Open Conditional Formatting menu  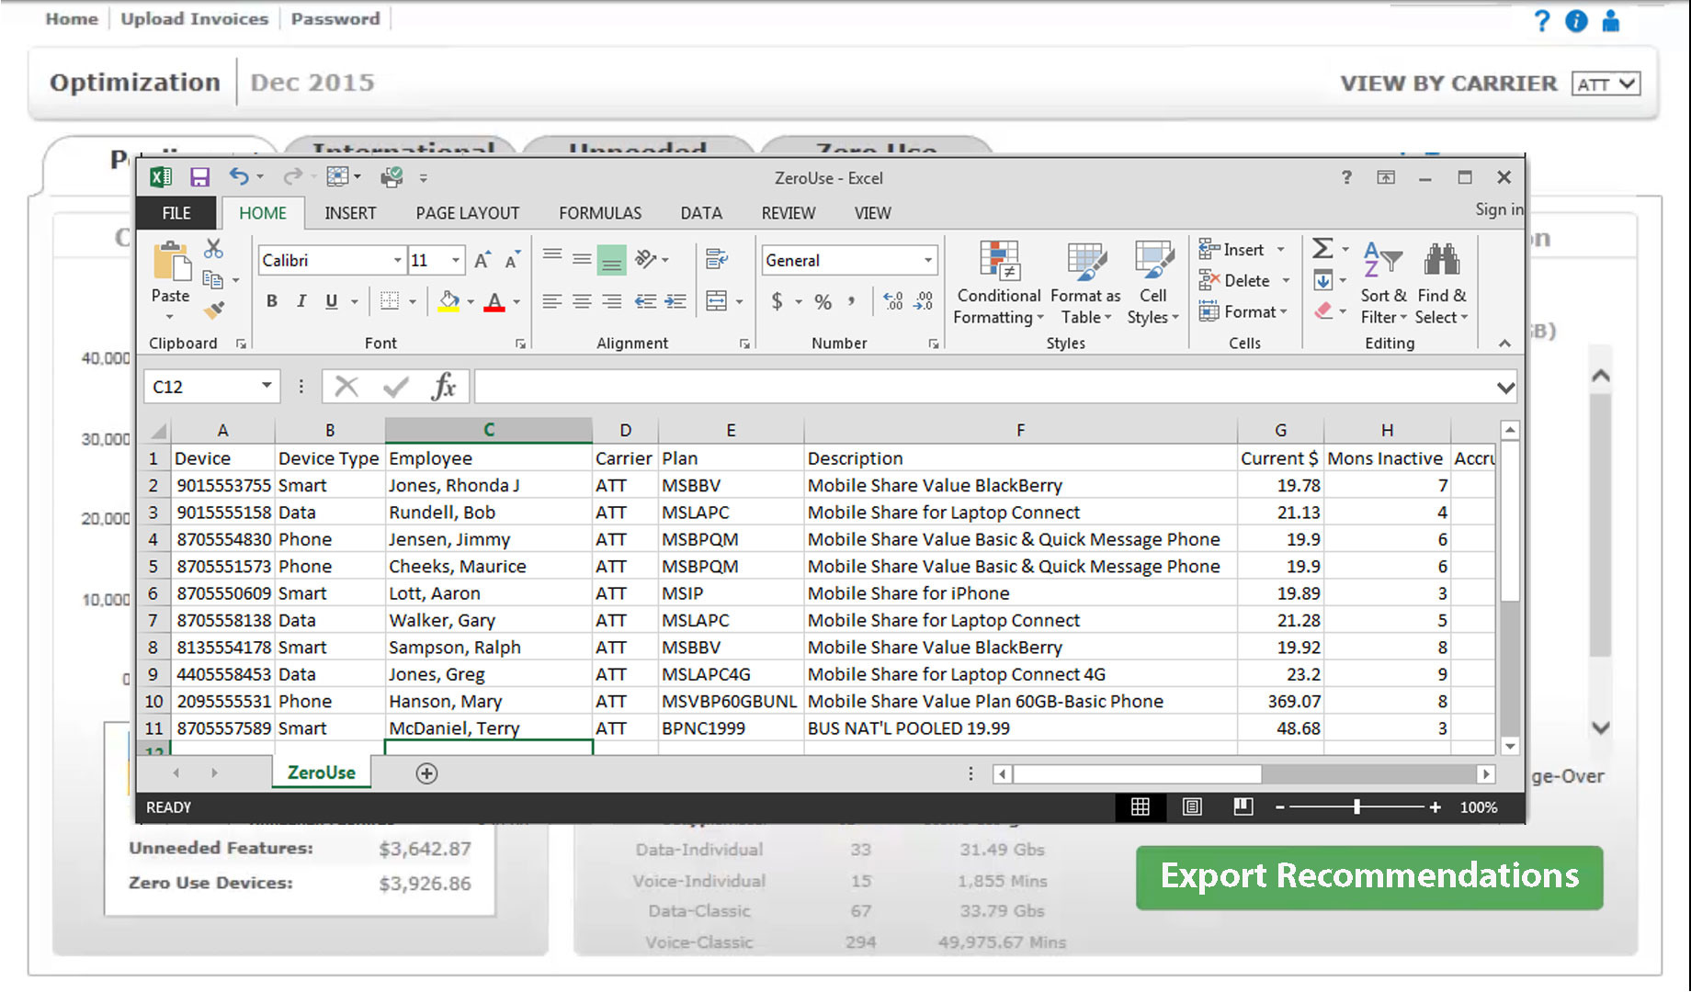click(x=998, y=283)
